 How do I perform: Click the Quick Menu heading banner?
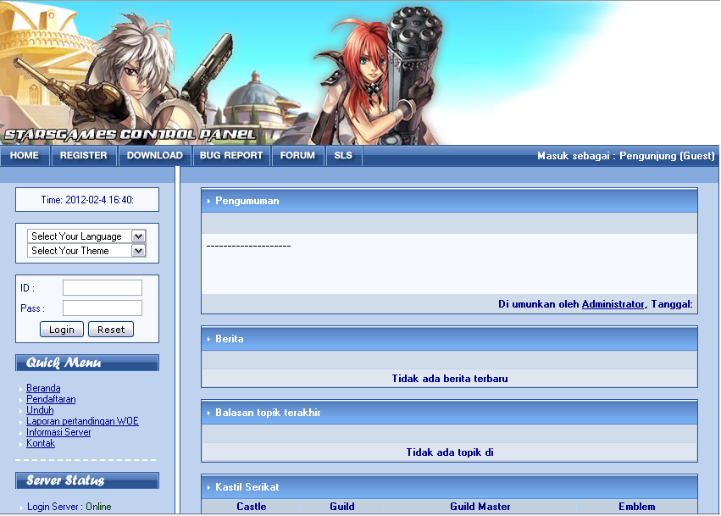[x=87, y=363]
